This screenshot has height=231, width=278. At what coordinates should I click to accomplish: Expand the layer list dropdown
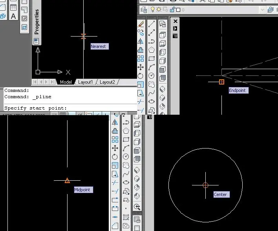(262, 10)
